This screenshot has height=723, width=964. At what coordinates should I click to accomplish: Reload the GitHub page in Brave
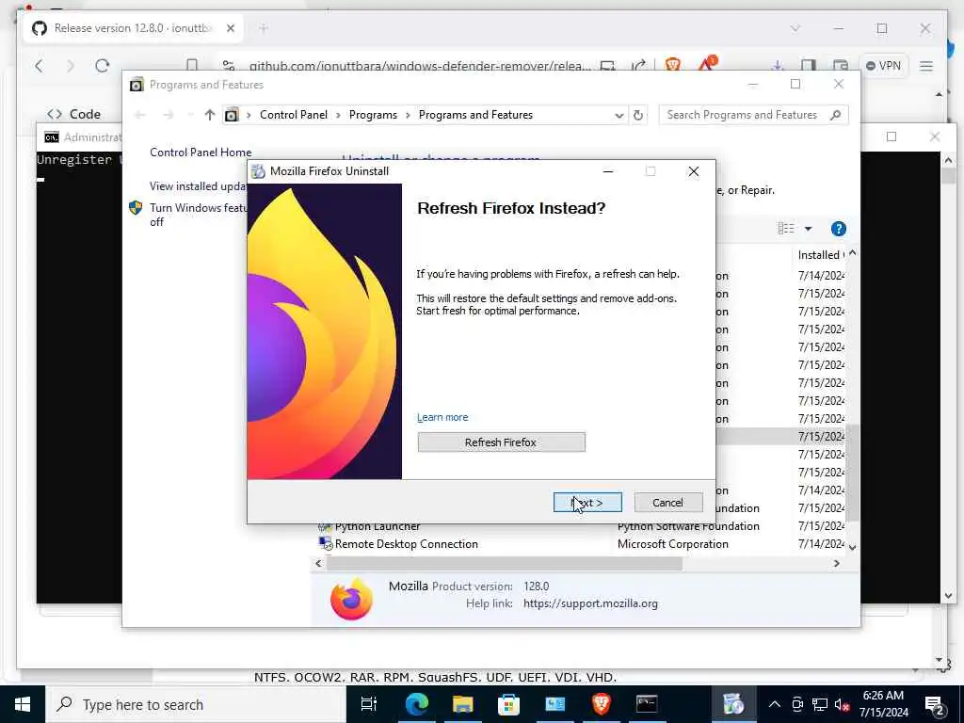click(x=102, y=66)
